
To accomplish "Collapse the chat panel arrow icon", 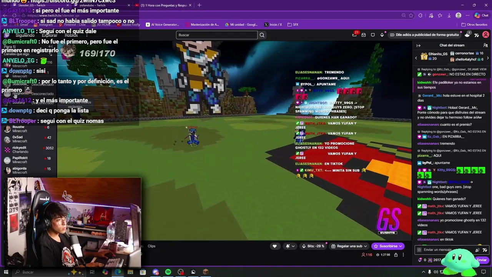I will click(x=419, y=45).
